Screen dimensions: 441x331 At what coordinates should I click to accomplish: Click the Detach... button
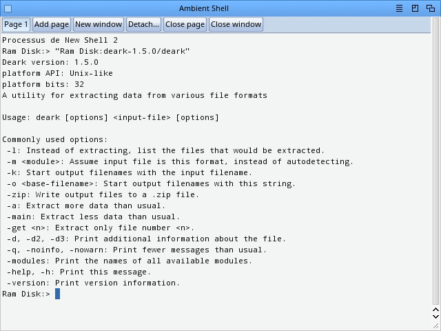(x=143, y=24)
